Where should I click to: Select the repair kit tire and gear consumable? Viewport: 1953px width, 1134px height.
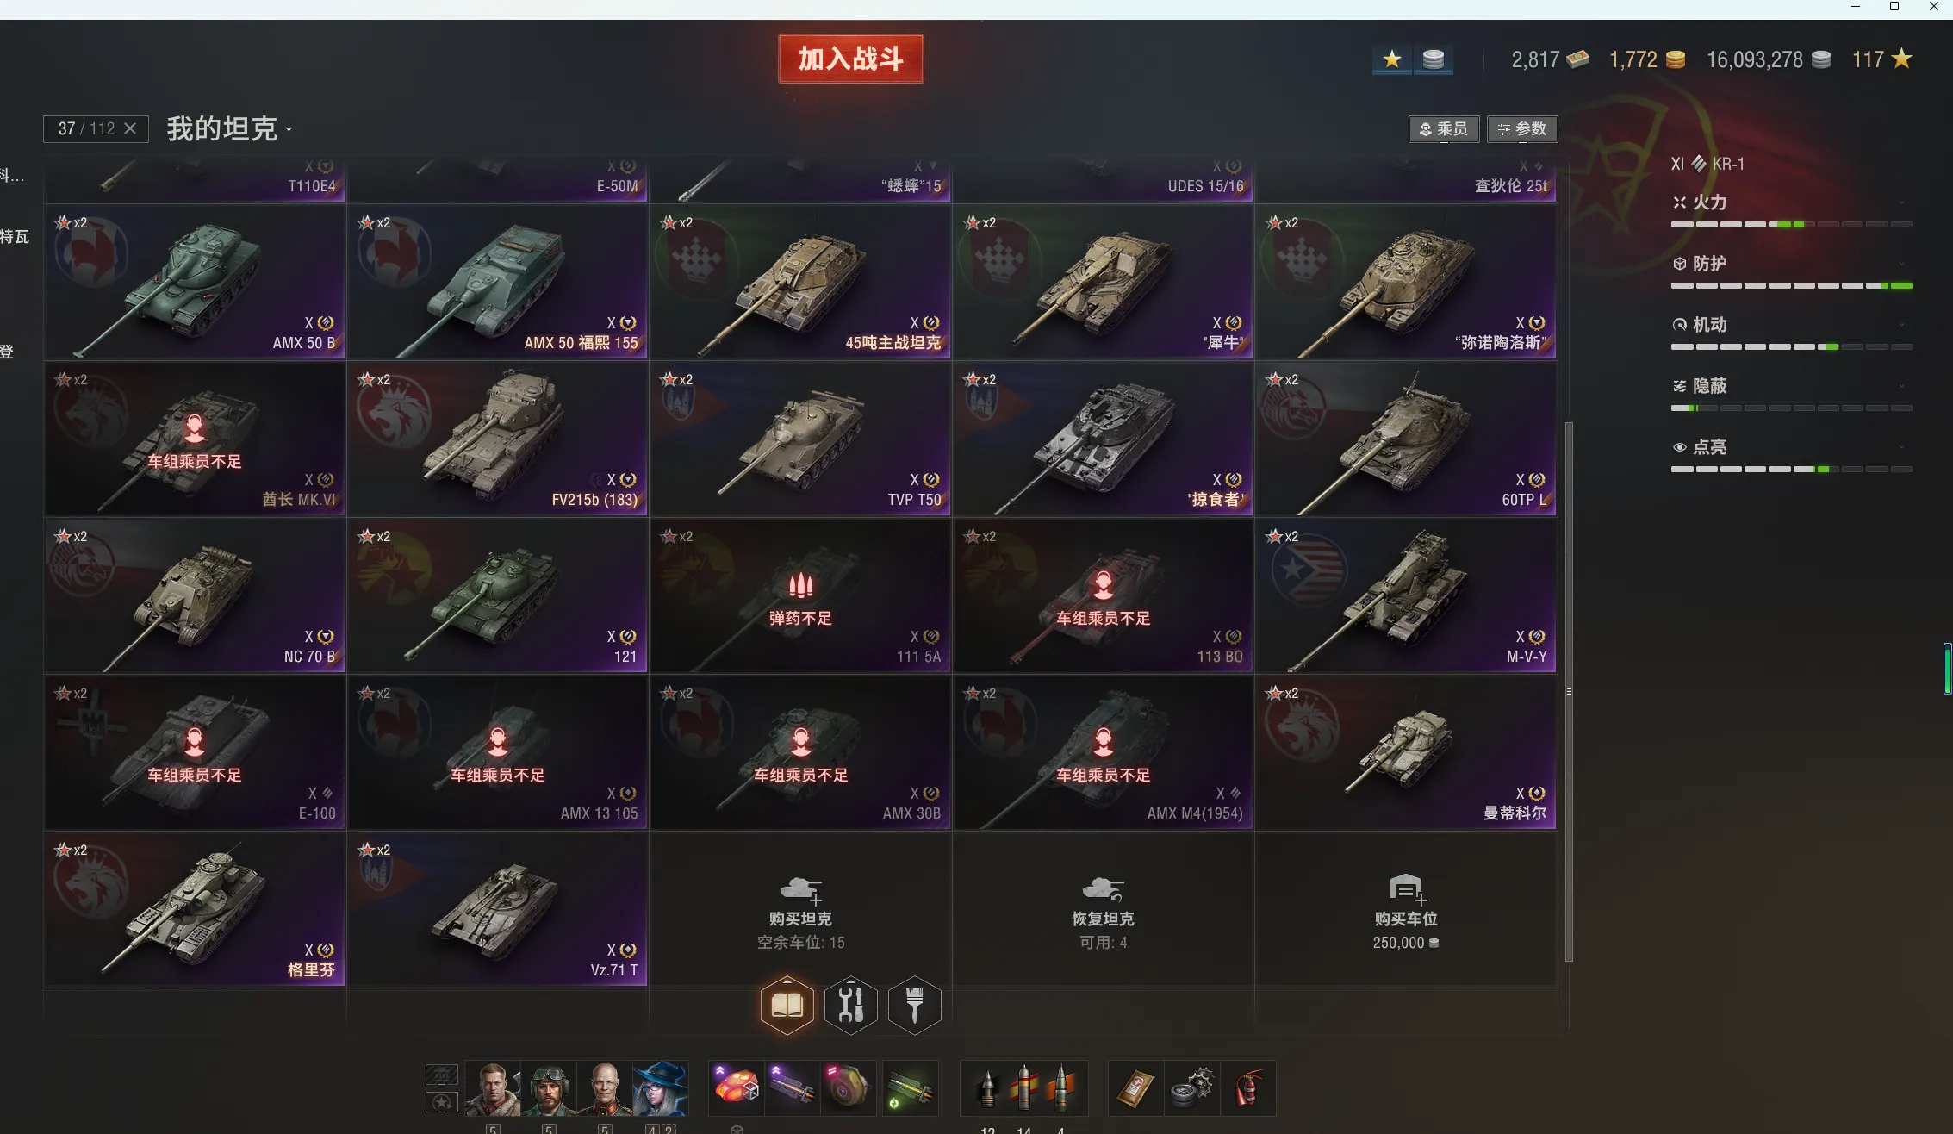pos(1192,1088)
